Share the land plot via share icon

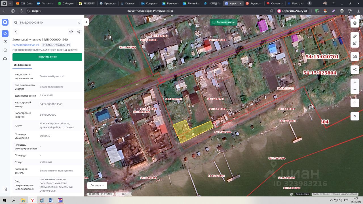coord(79,32)
